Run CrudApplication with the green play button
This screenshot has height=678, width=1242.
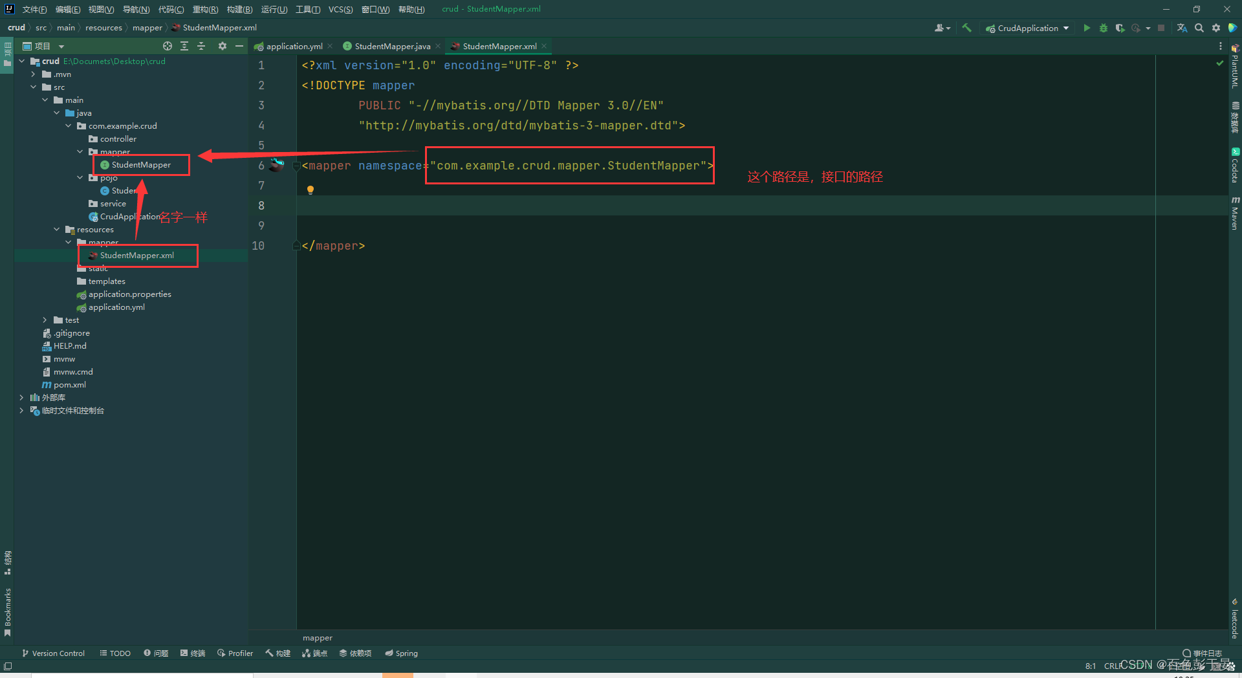[1087, 28]
